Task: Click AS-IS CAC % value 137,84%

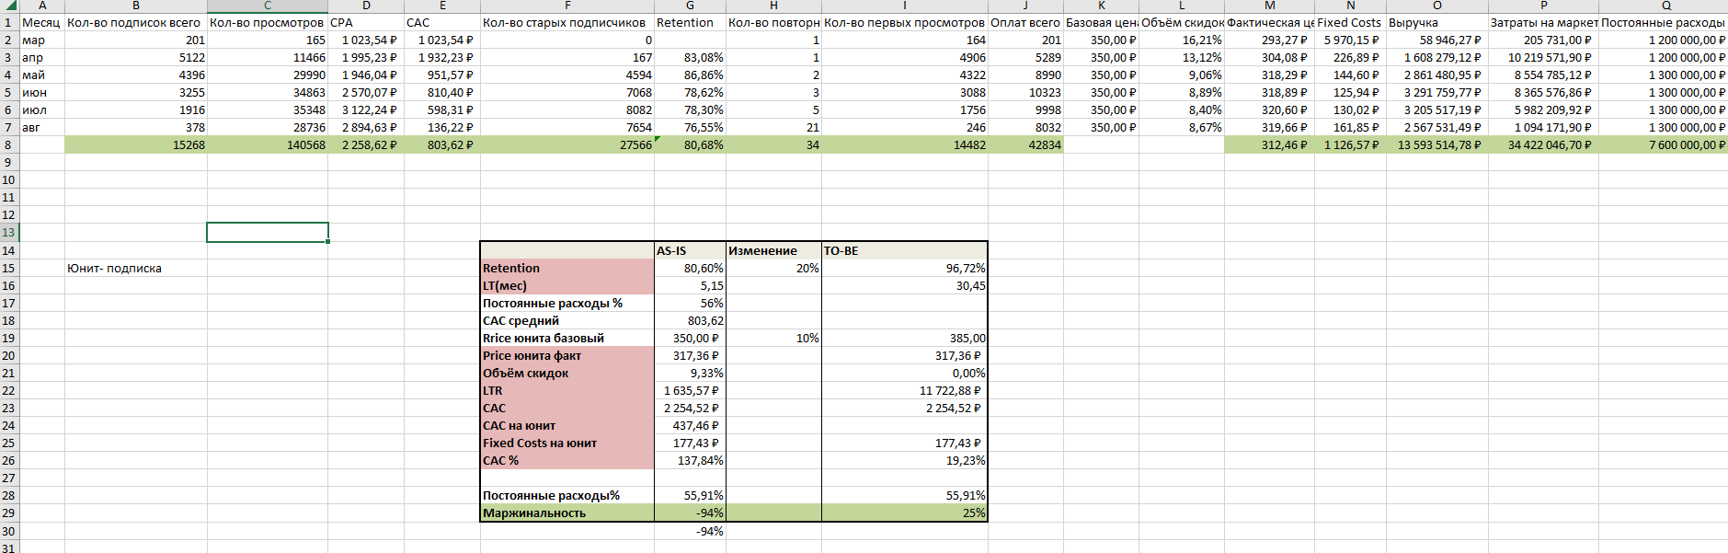Action: [x=690, y=460]
